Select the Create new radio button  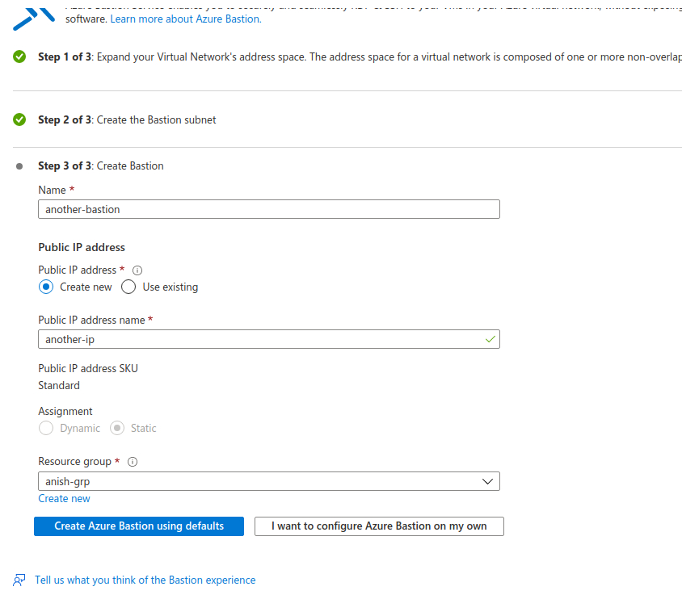45,287
